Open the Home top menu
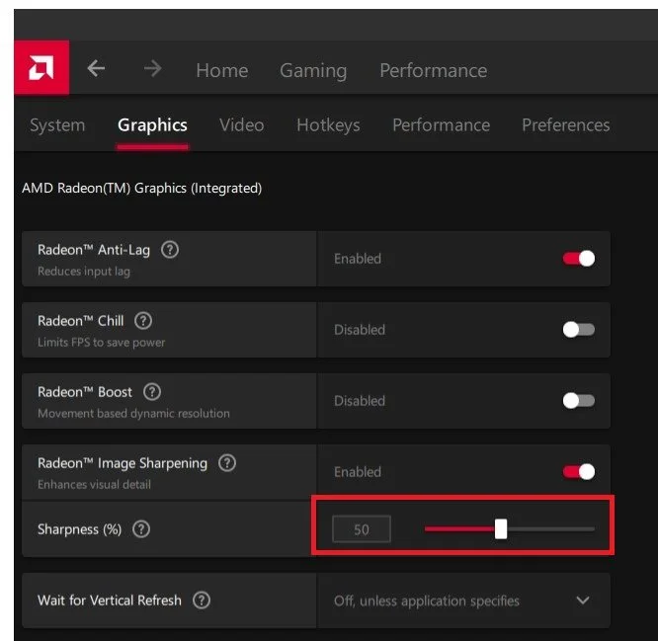 pyautogui.click(x=222, y=70)
